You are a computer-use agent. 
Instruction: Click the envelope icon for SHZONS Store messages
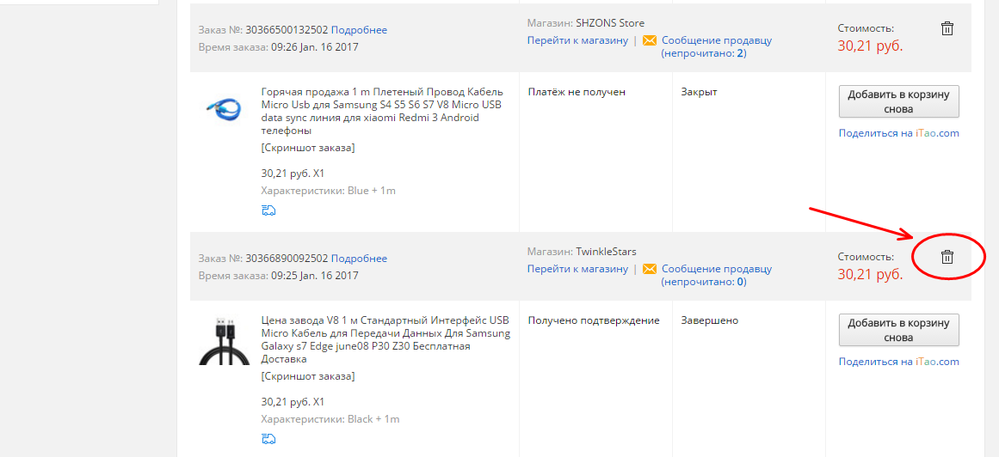click(x=650, y=40)
